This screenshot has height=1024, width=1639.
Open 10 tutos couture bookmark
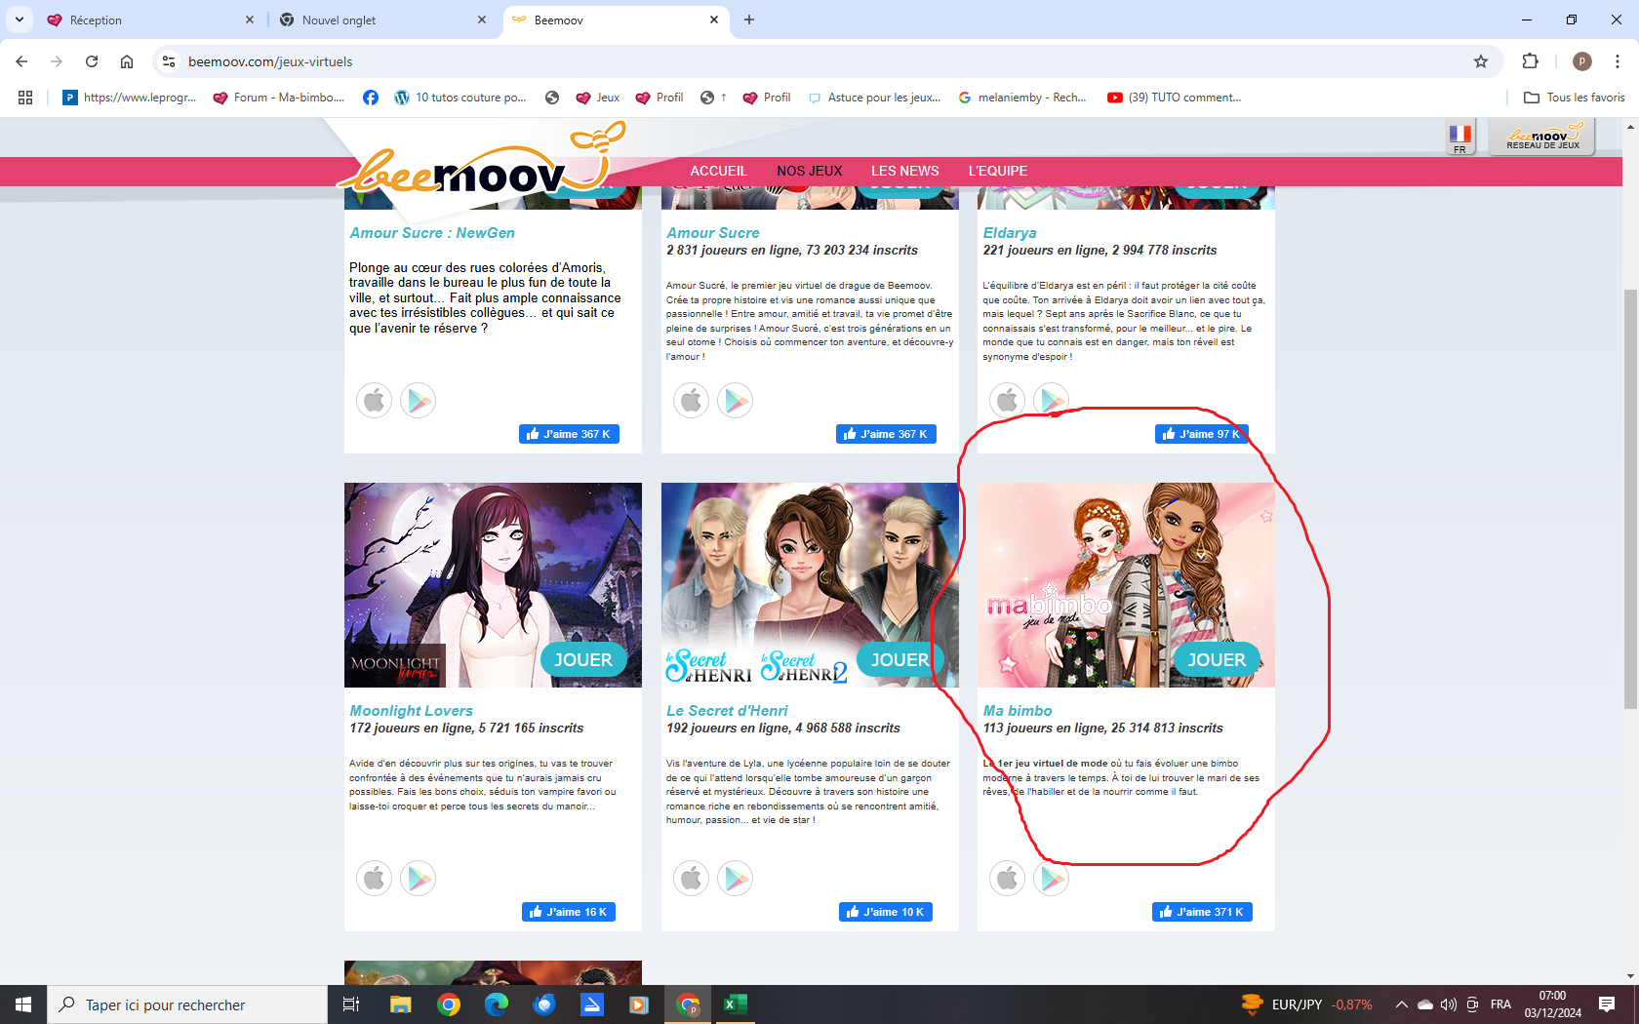460,98
